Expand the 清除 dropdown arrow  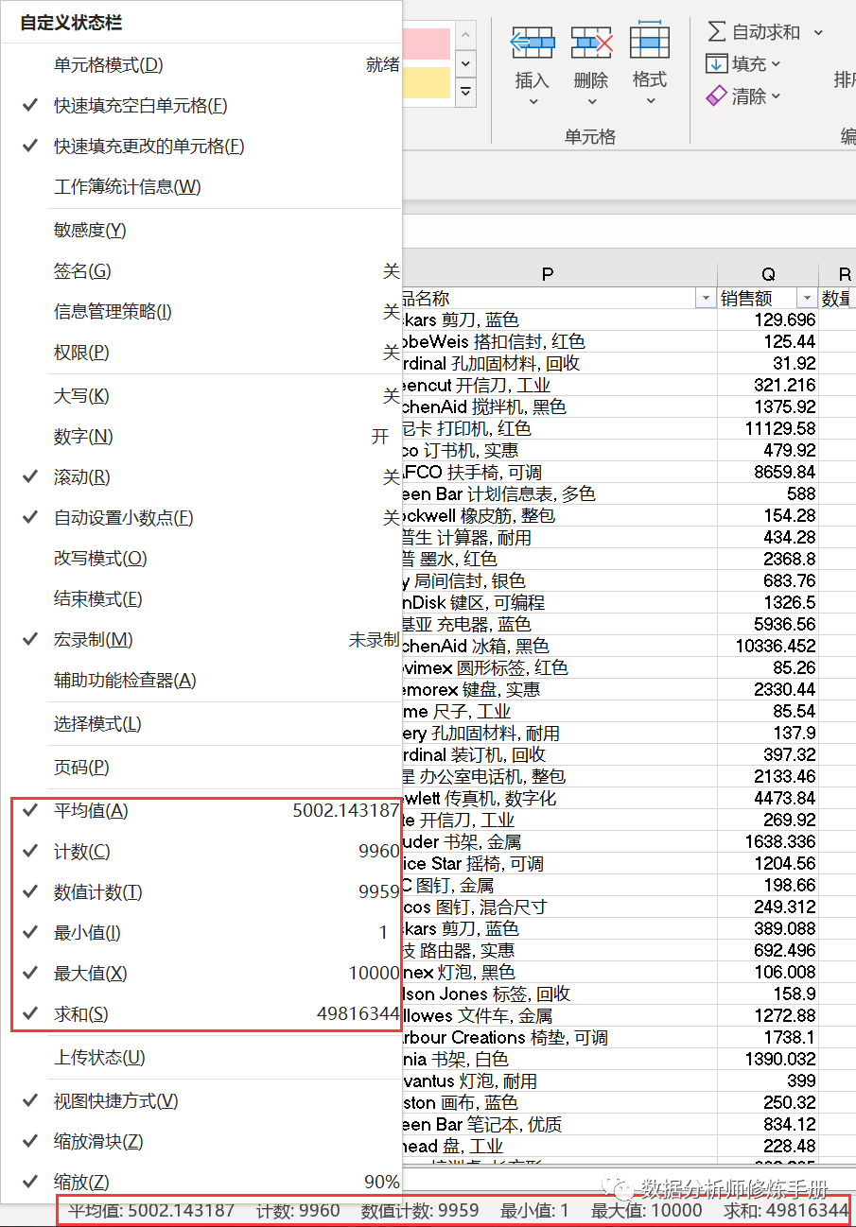coord(777,96)
